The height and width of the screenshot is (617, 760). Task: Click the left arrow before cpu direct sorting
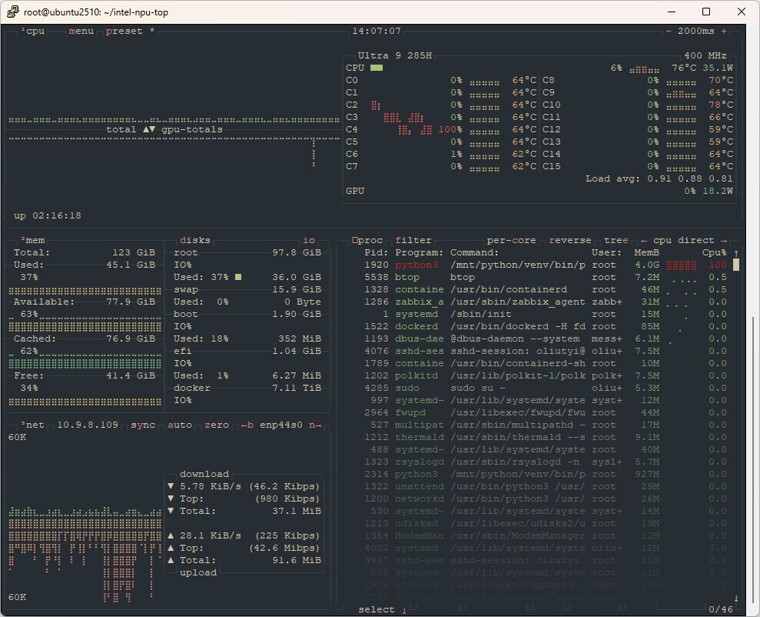click(x=643, y=240)
